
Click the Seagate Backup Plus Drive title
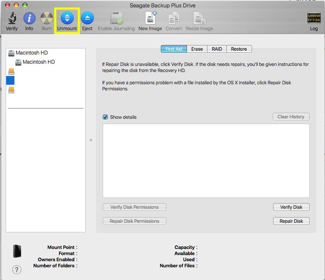[162, 5]
